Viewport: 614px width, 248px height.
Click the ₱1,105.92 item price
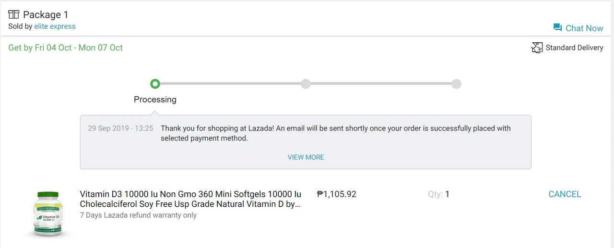point(337,194)
